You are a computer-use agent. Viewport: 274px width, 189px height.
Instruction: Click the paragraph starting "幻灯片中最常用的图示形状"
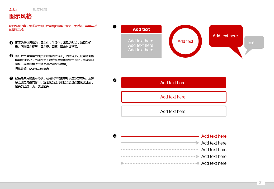[x=55, y=60]
